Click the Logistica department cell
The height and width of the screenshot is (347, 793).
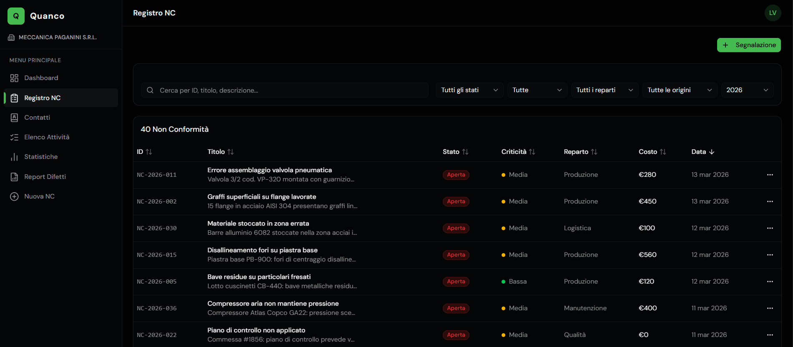click(577, 228)
